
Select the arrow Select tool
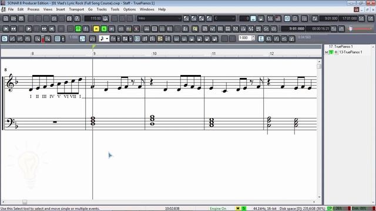pyautogui.click(x=5, y=39)
